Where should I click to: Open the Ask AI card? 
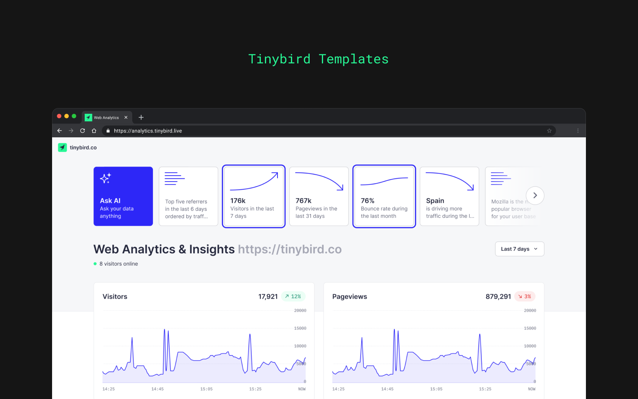pyautogui.click(x=123, y=196)
